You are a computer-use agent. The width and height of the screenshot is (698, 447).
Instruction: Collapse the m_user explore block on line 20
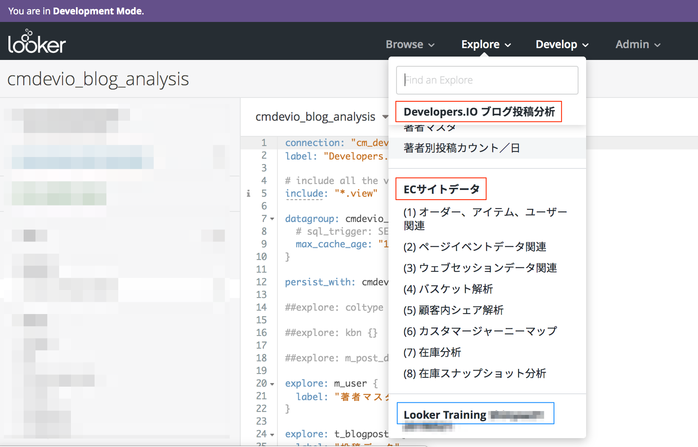coord(272,384)
